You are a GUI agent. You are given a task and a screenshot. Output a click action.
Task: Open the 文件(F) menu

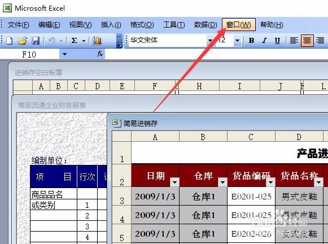pos(18,25)
